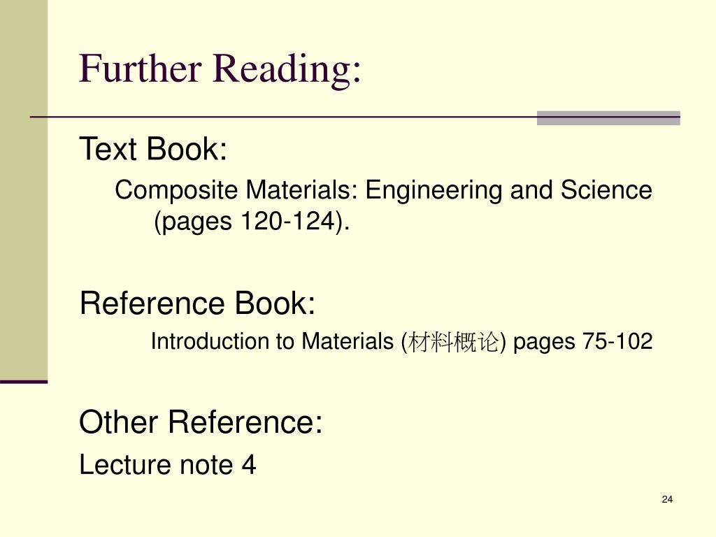The width and height of the screenshot is (716, 537).
Task: Click the gray rectangle on the title divider
Action: click(x=608, y=117)
